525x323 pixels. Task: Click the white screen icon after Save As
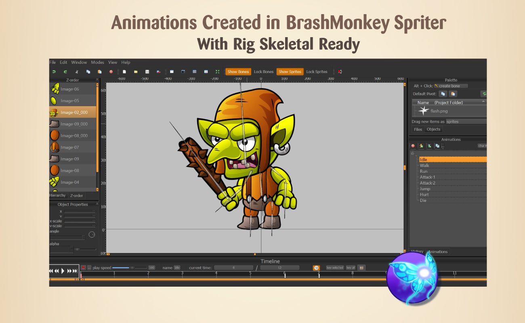[x=172, y=72]
